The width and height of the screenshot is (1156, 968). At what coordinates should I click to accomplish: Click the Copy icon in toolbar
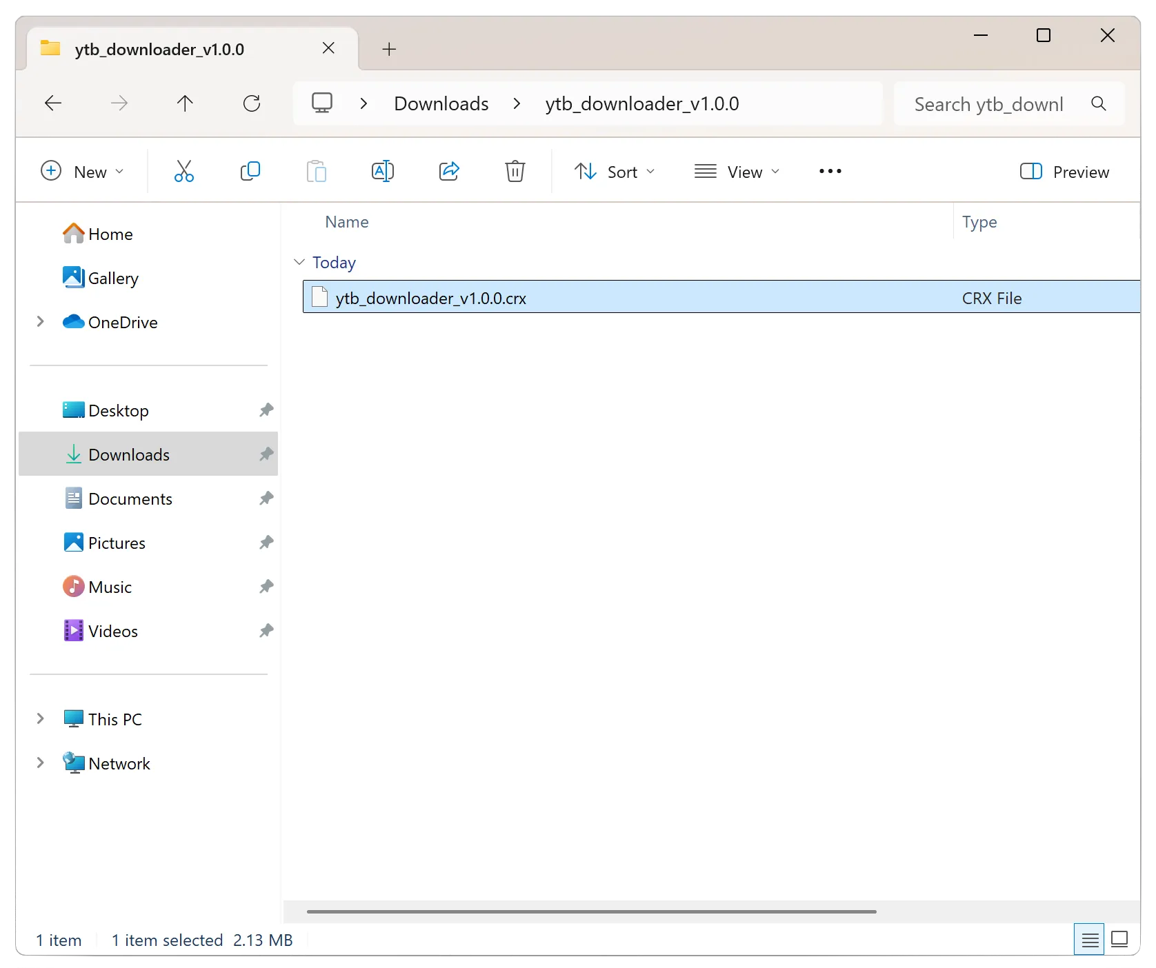(250, 171)
